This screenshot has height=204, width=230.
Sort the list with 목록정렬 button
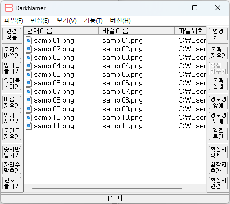coord(218,84)
